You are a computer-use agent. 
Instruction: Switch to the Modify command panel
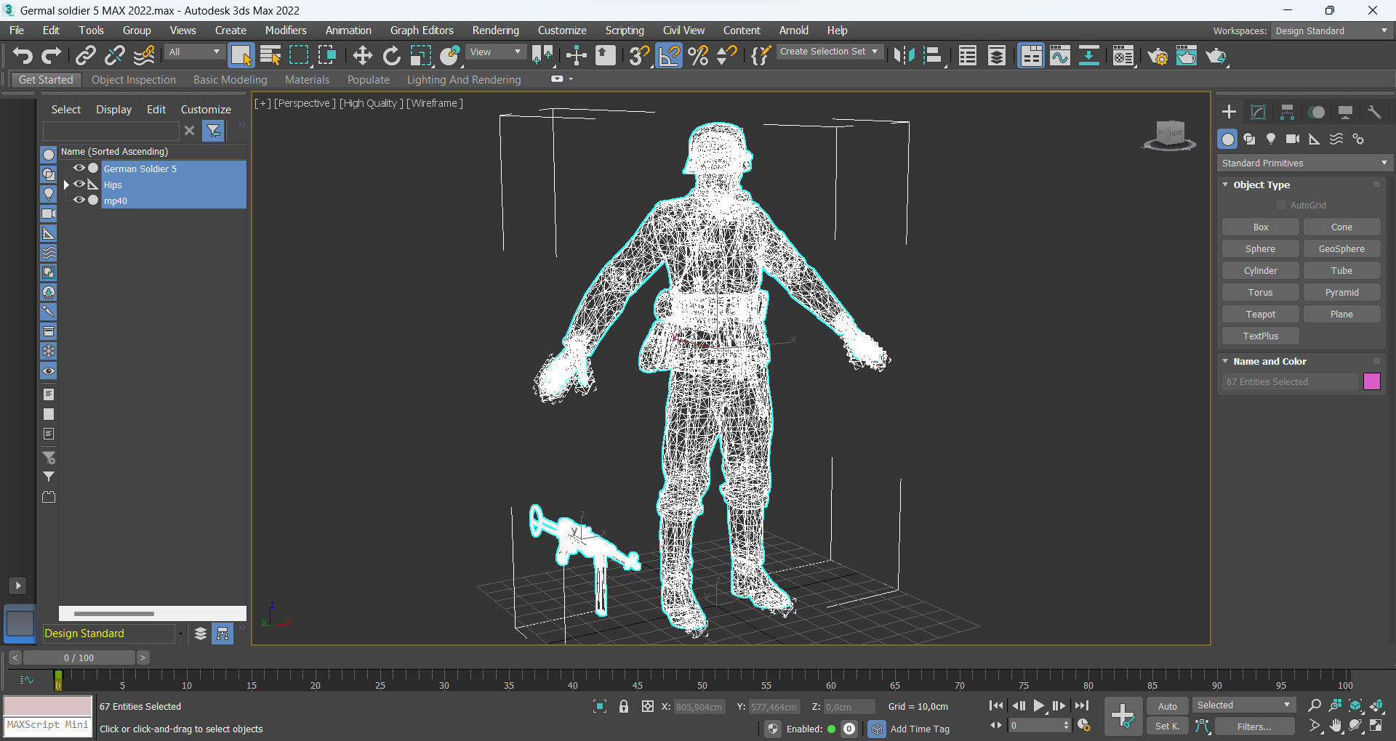coord(1258,112)
